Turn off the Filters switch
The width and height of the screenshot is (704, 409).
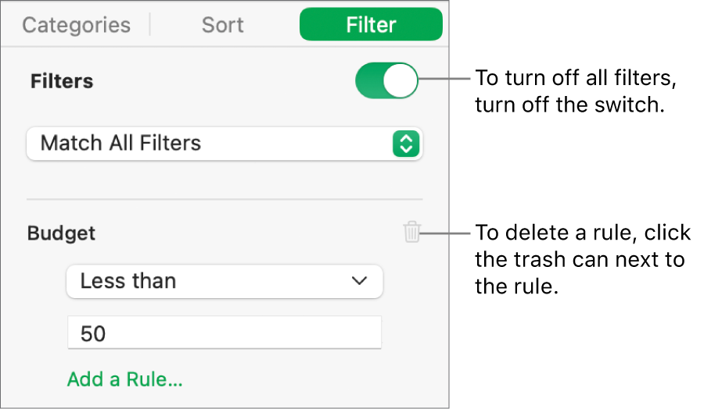387,81
